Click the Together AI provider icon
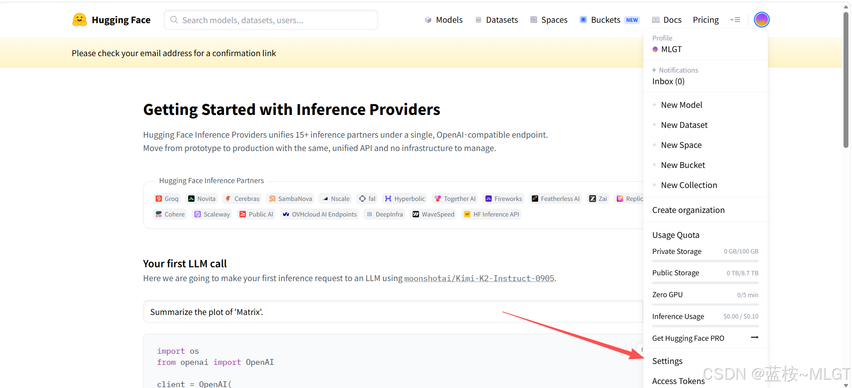Screen dimensions: 852x388 438,199
